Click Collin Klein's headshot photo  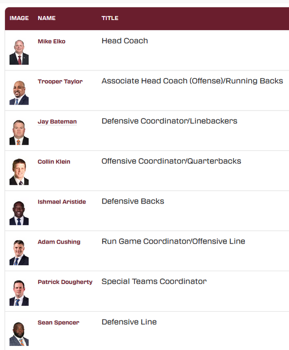(x=19, y=173)
